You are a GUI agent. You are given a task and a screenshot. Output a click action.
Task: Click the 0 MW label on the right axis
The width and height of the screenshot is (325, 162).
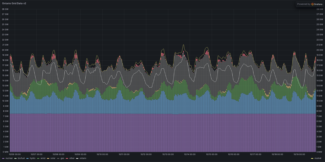(x=320, y=152)
